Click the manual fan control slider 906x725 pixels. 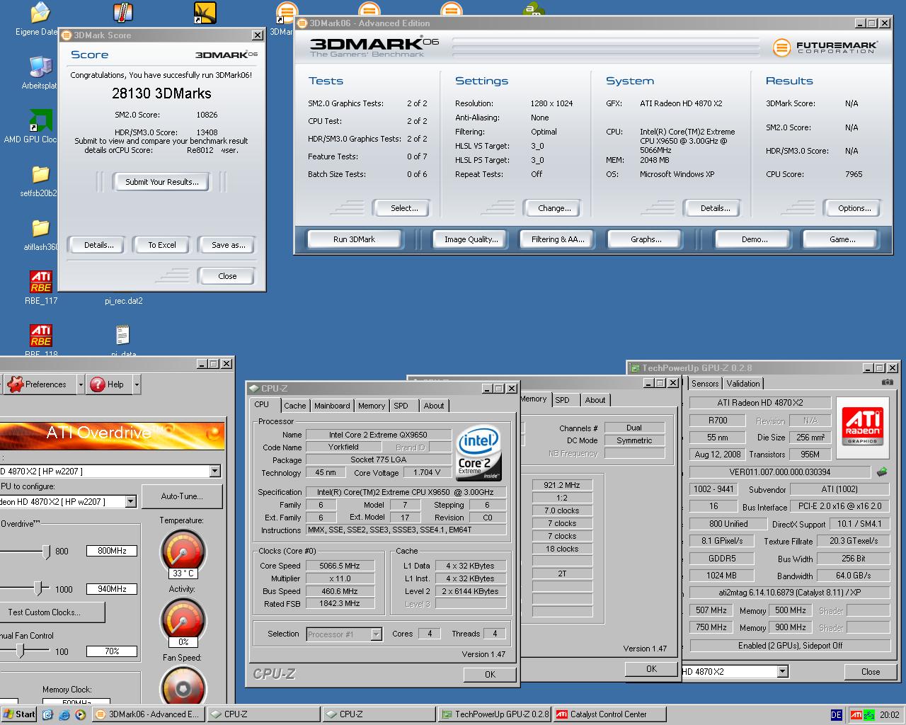coord(21,651)
